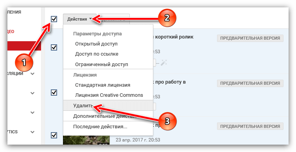This screenshot has height=152, width=296.
Task: Toggle the select-all videos checkbox
Action: (54, 19)
